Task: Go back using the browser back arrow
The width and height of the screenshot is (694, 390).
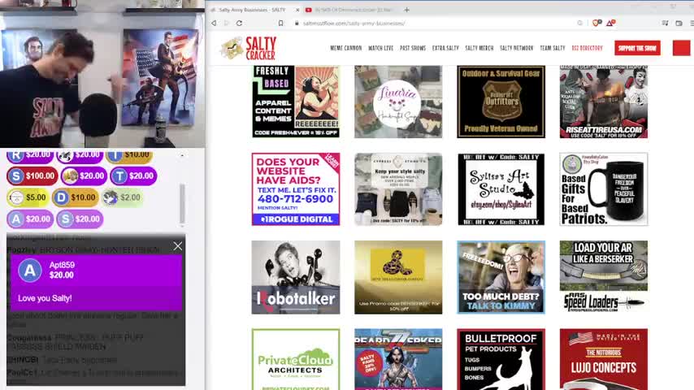Action: (x=214, y=23)
